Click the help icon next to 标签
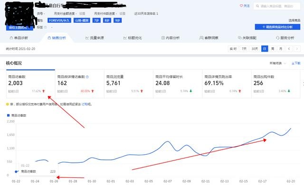This screenshot has width=304, height=185. (x=46, y=27)
